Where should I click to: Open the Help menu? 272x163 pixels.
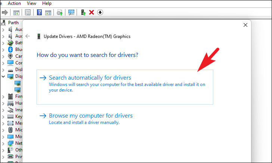click(47, 3)
